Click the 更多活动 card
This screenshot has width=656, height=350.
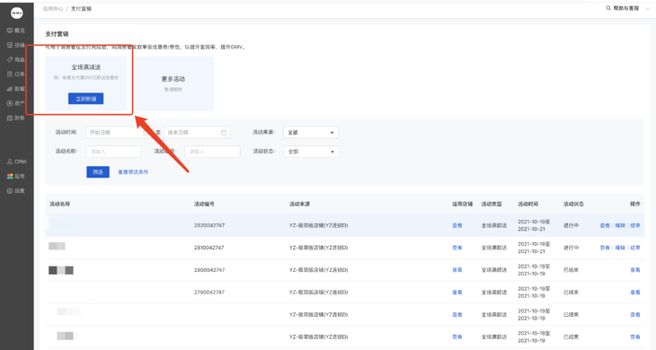(x=173, y=83)
